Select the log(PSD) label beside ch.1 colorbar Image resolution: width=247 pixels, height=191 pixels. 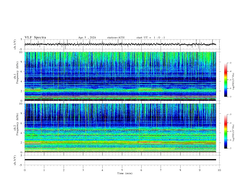coord(233,81)
